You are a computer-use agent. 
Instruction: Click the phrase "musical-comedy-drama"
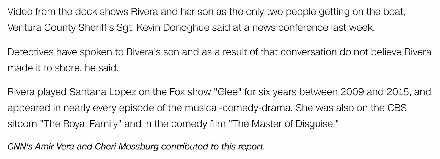238,108
